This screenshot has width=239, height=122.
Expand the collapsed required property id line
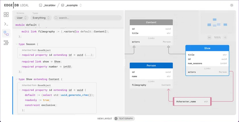(20, 55)
